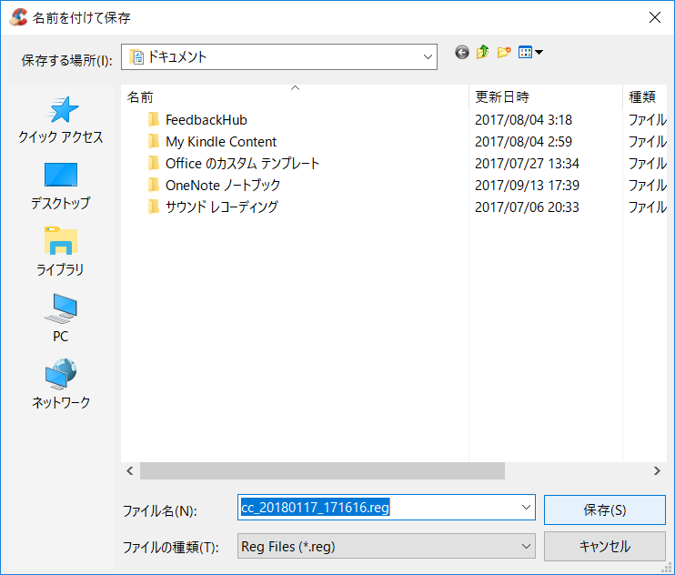Image resolution: width=675 pixels, height=575 pixels.
Task: Open the file type Reg Files dropdown
Action: 386,547
